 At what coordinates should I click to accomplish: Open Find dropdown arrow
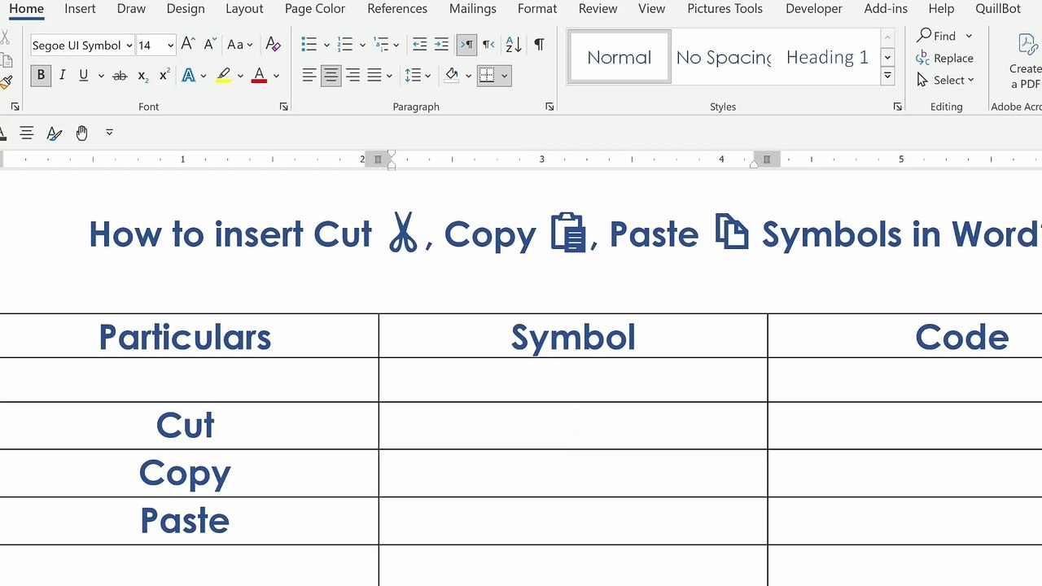coord(969,36)
